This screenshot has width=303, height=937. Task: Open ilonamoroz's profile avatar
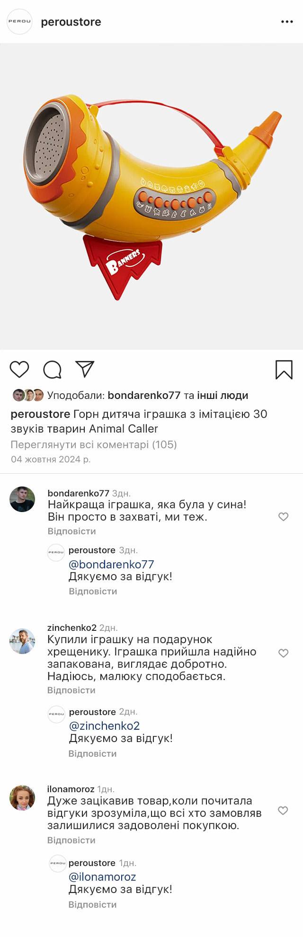[22, 798]
